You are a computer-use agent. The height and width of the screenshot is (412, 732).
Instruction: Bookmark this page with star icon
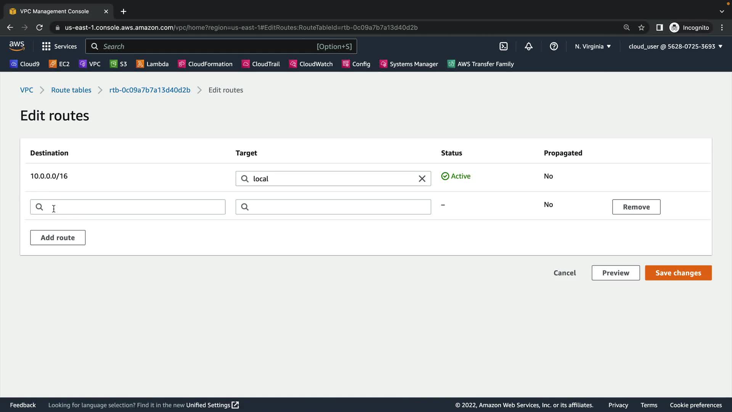click(641, 27)
